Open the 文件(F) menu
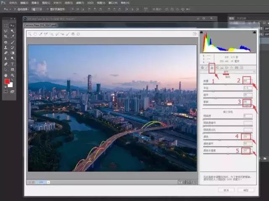Viewport: 269px width, 201px height. pyautogui.click(x=13, y=3)
